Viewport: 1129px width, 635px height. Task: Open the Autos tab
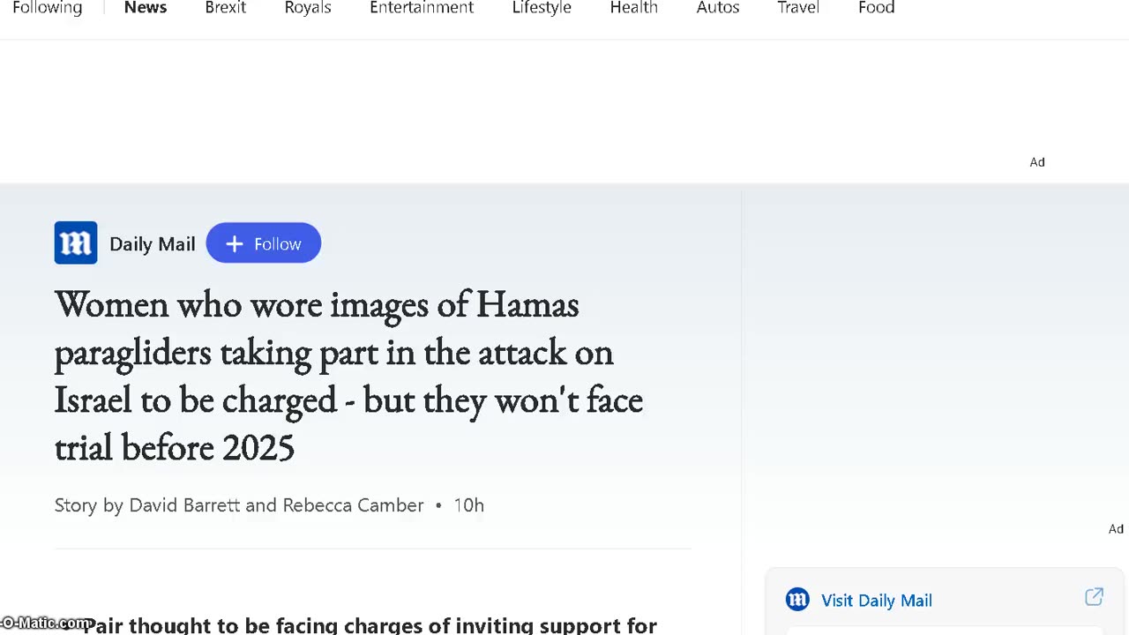[718, 8]
